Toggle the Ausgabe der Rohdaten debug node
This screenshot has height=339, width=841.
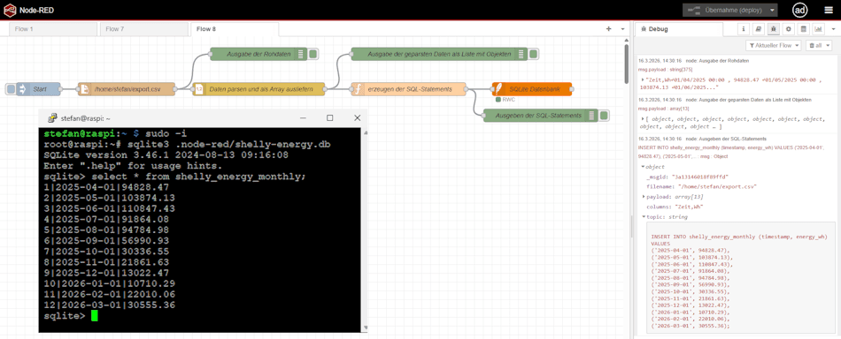[313, 54]
